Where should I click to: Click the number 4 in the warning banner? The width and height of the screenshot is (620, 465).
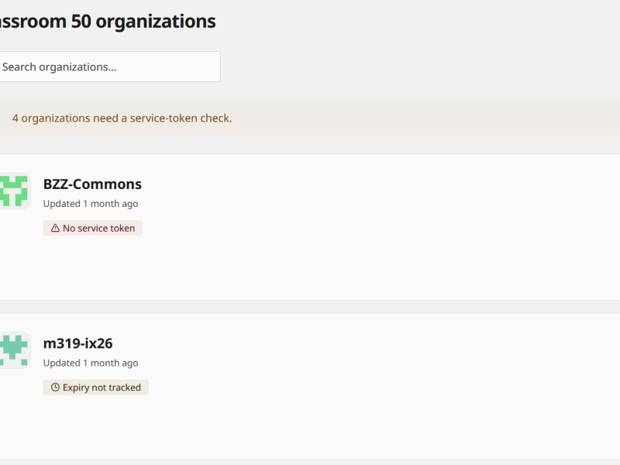click(15, 119)
